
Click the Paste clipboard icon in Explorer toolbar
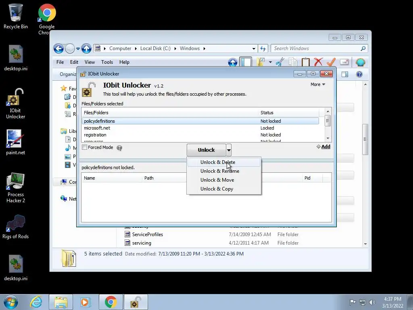tap(305, 62)
